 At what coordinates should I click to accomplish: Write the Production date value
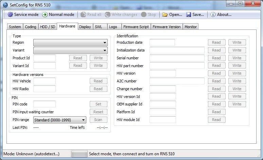[x=237, y=42]
